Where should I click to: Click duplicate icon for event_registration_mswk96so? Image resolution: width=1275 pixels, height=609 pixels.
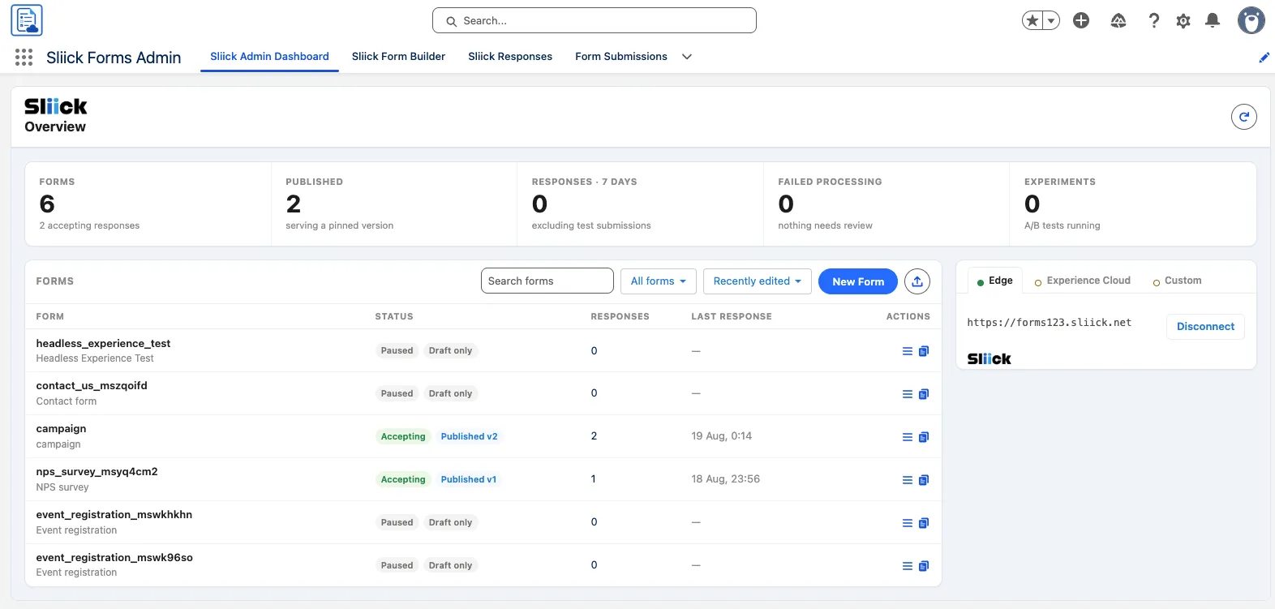(923, 566)
